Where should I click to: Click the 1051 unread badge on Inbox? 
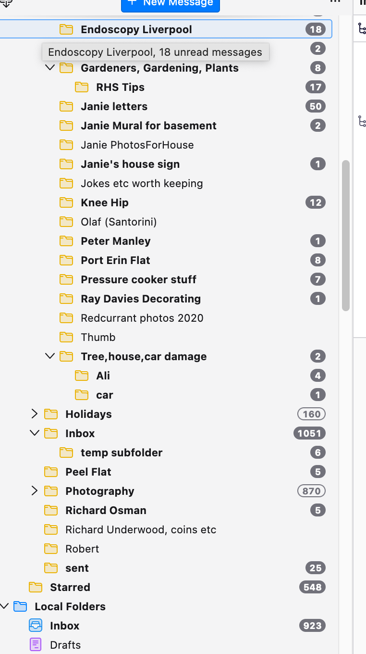pyautogui.click(x=309, y=433)
